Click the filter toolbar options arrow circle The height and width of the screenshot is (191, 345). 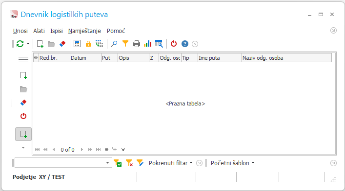(199, 163)
